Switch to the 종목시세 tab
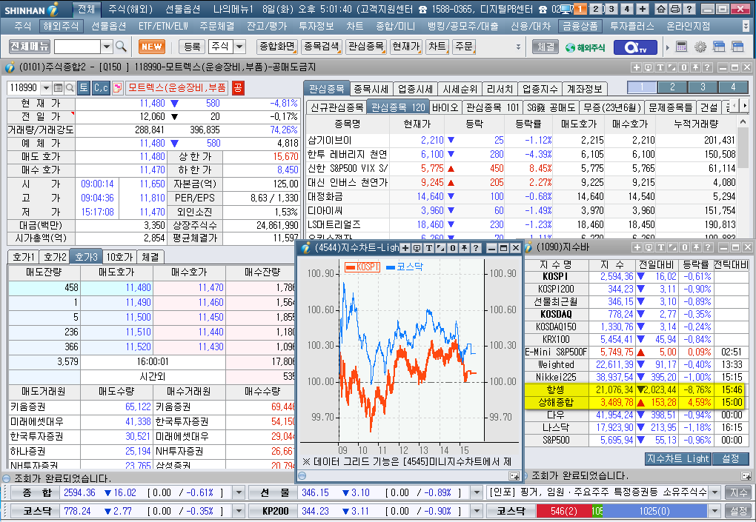This screenshot has height=522, width=756. [371, 89]
